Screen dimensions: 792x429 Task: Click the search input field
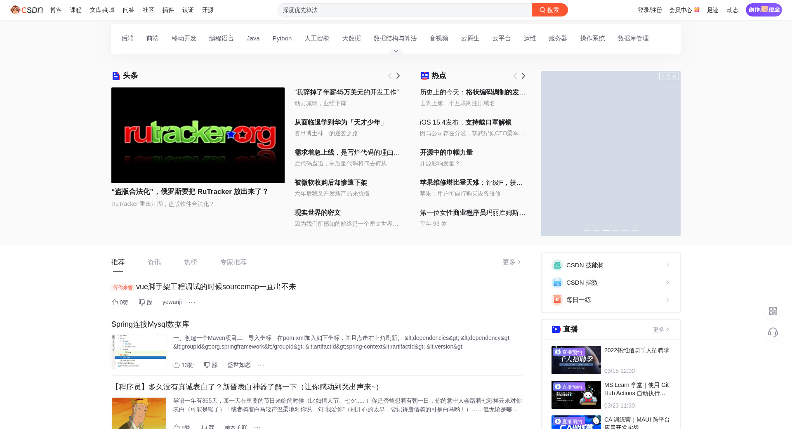[404, 10]
